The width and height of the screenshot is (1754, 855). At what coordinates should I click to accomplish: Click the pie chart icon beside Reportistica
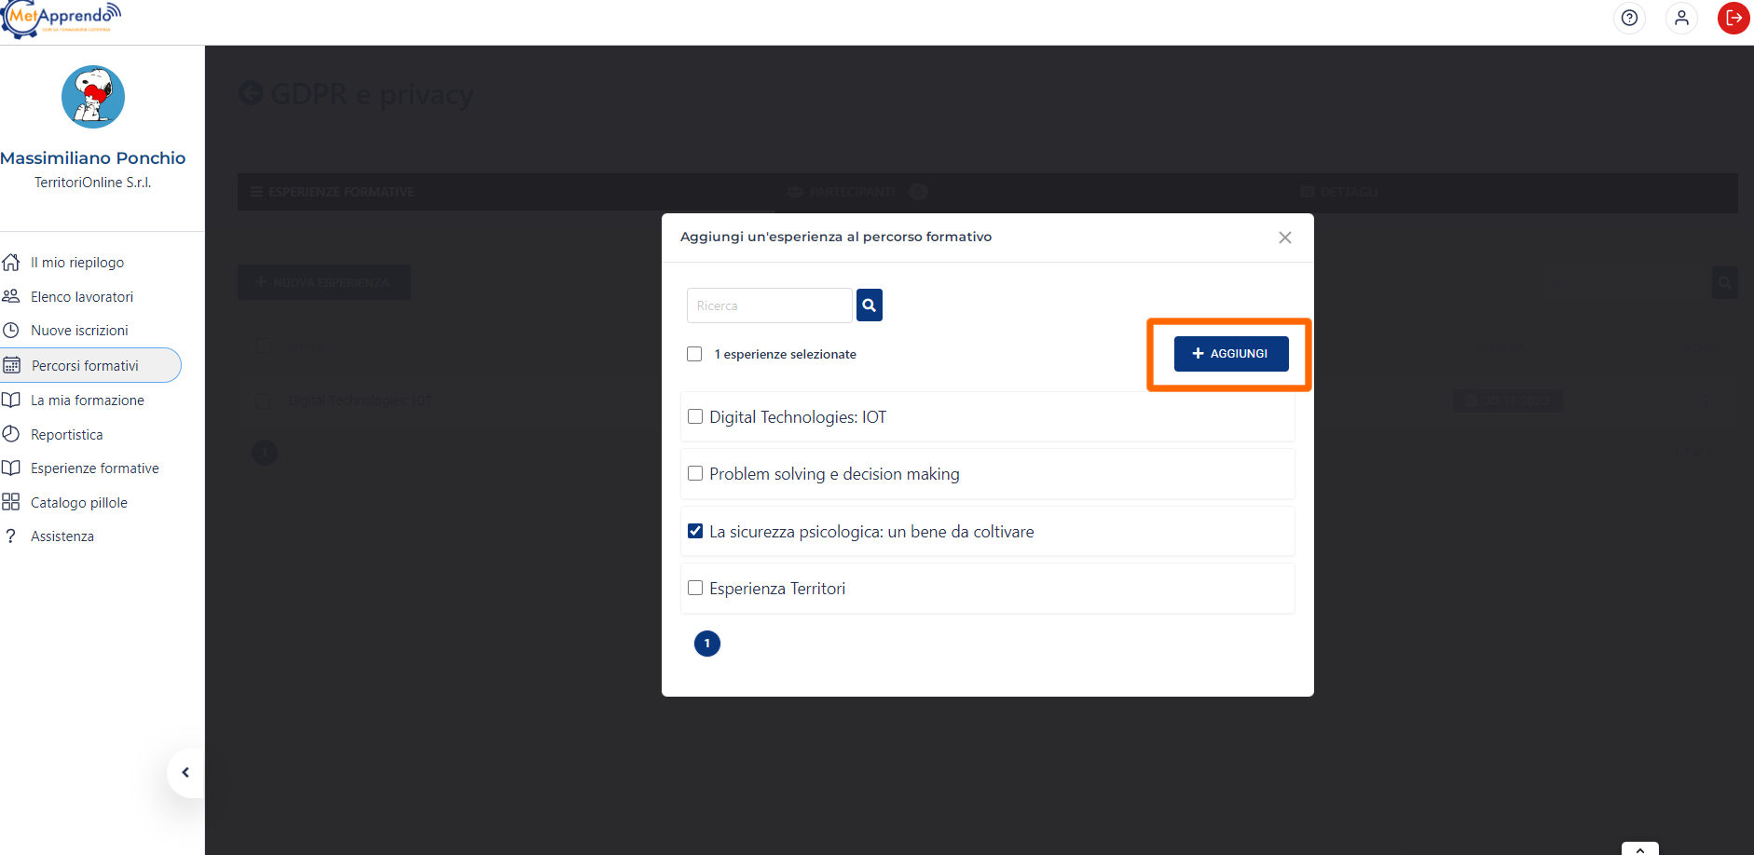click(11, 434)
